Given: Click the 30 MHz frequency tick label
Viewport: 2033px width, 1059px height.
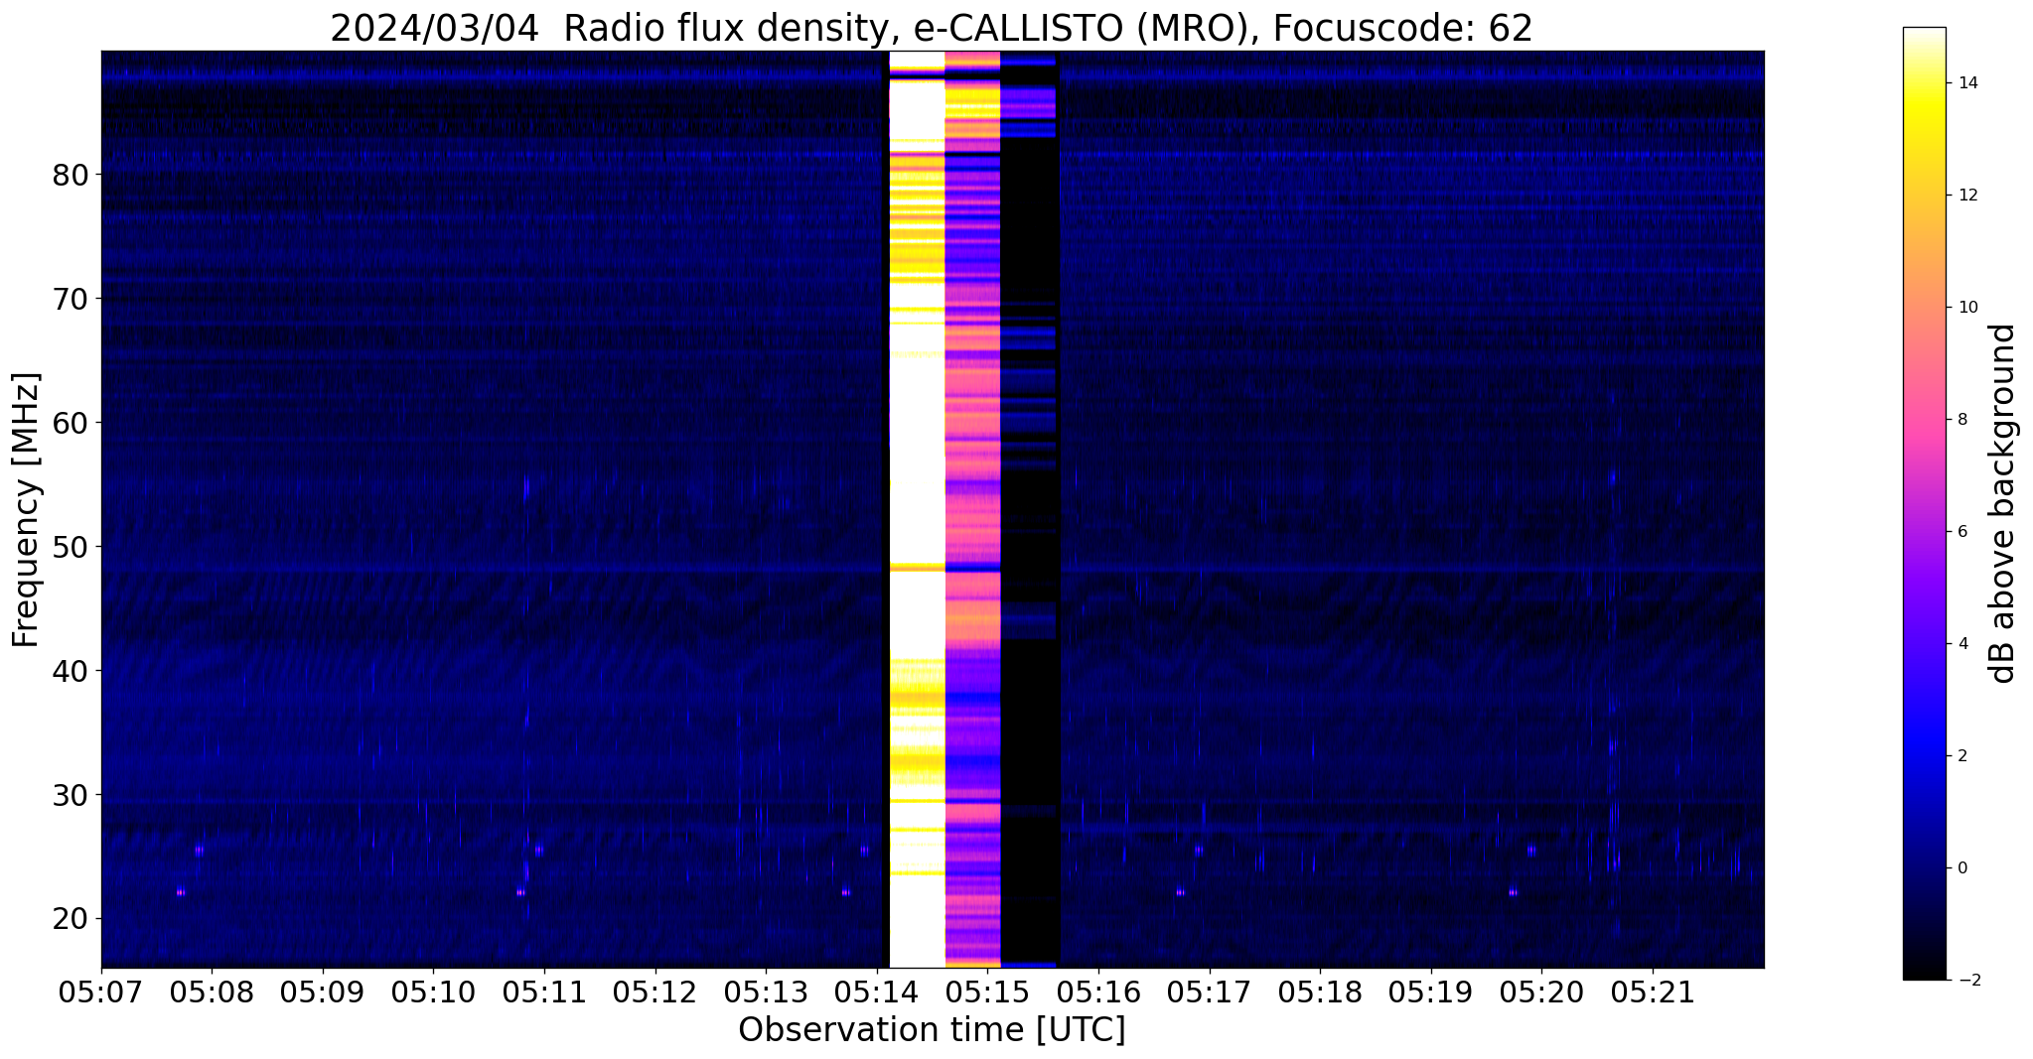Looking at the screenshot, I should pyautogui.click(x=71, y=796).
